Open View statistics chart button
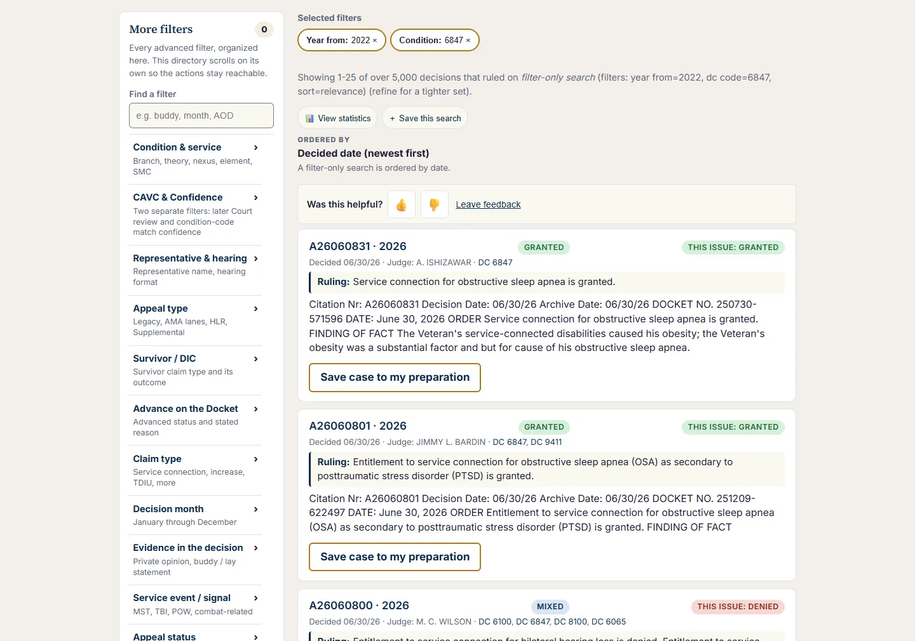The height and width of the screenshot is (641, 915). point(337,118)
